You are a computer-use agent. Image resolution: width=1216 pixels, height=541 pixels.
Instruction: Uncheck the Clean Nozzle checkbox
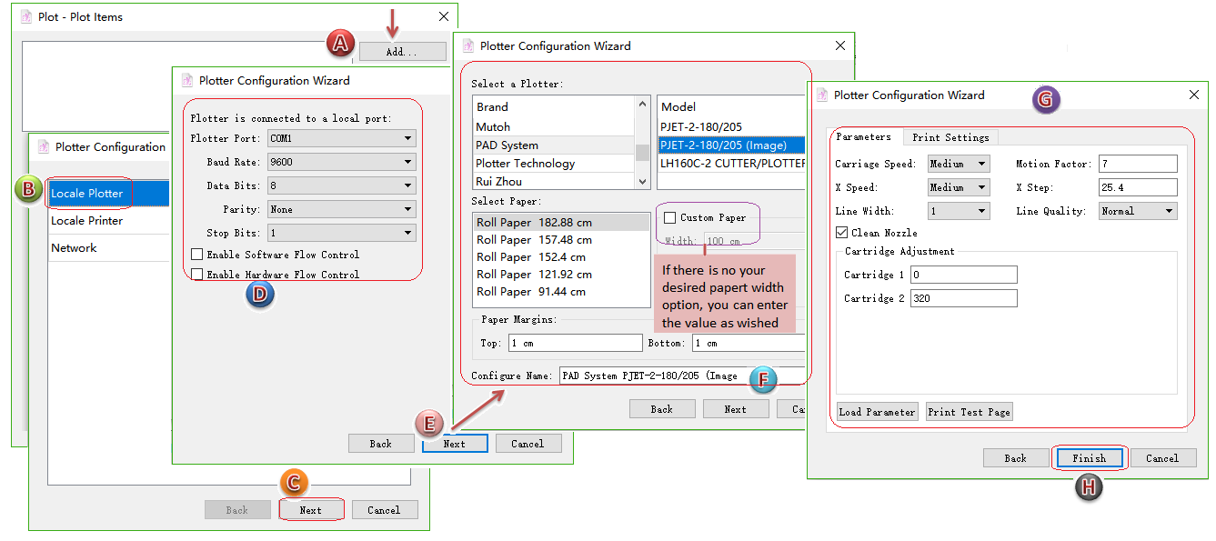[841, 234]
